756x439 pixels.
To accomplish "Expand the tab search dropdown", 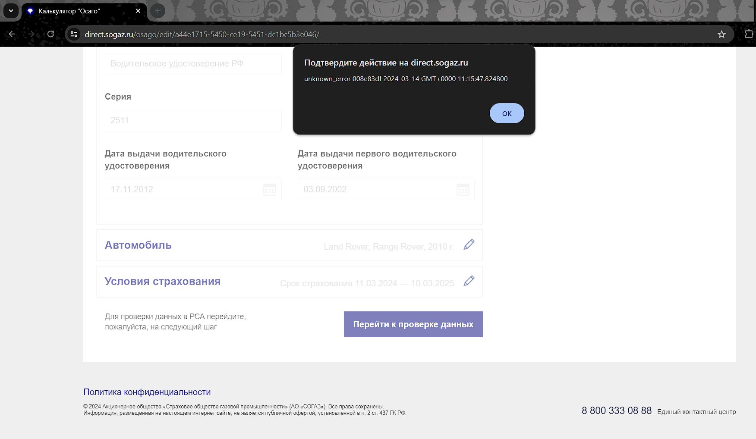I will (x=11, y=11).
